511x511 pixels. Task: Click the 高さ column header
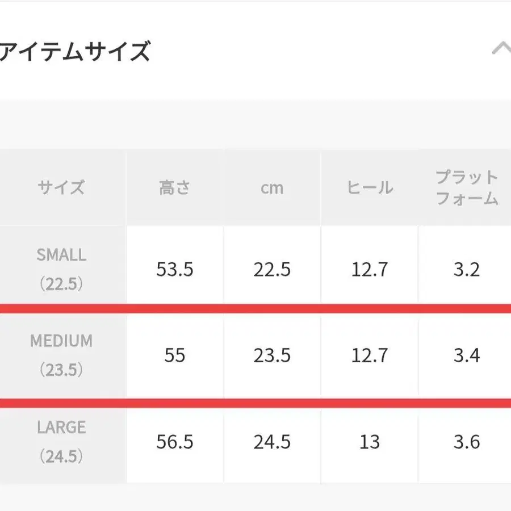click(175, 187)
